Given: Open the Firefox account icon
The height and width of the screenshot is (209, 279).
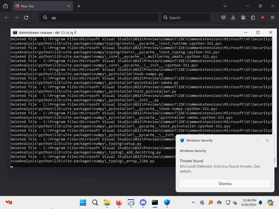Looking at the screenshot, I should 243,17.
